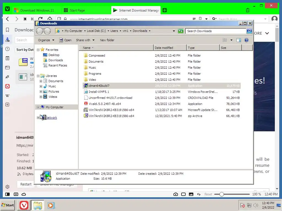The height and width of the screenshot is (211, 282).
Task: Open a new tab with plus button
Action: point(165,10)
